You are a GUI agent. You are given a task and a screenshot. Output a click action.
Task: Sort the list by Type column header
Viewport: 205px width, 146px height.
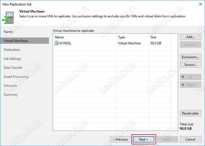133,37
